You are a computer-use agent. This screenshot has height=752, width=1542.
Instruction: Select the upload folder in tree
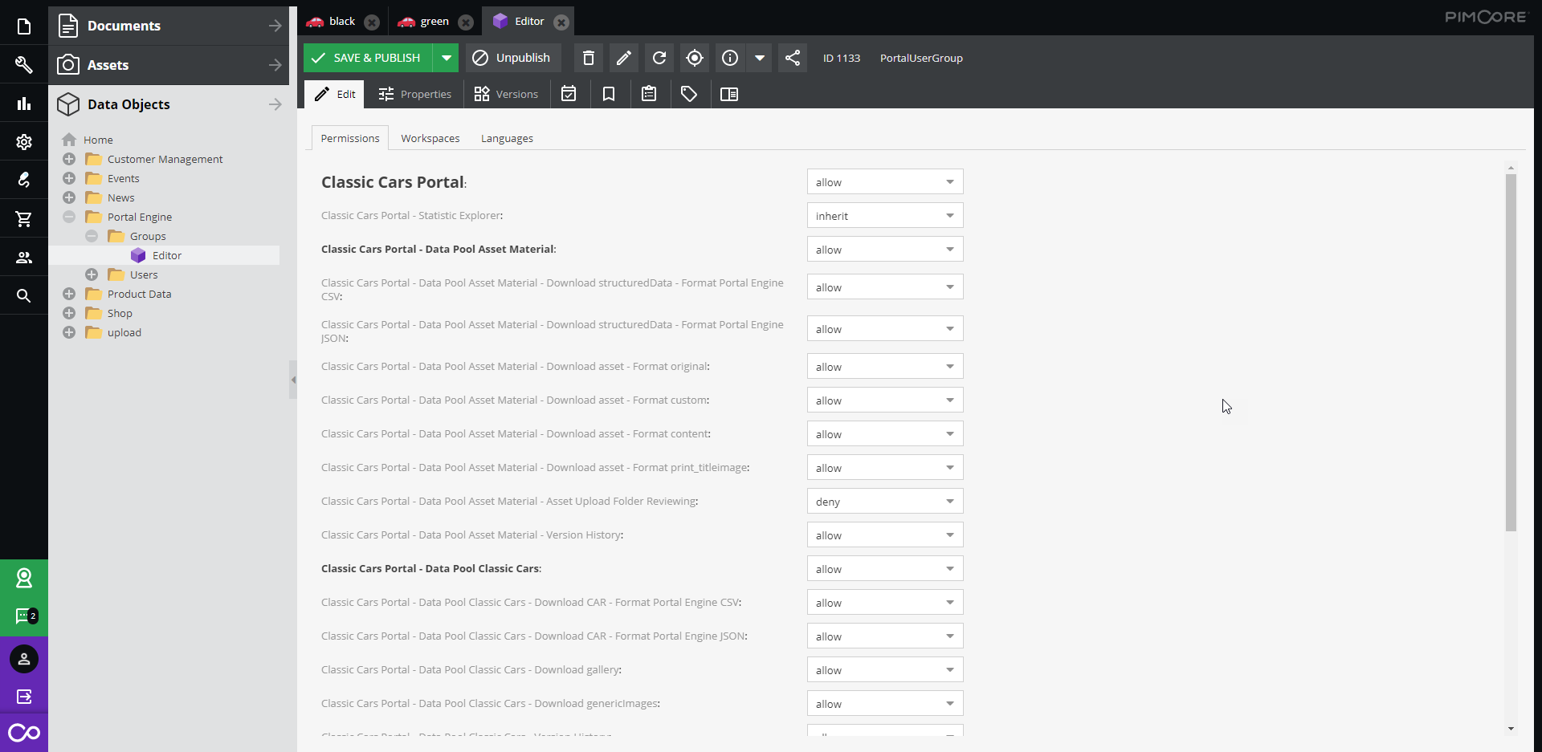[x=124, y=332]
